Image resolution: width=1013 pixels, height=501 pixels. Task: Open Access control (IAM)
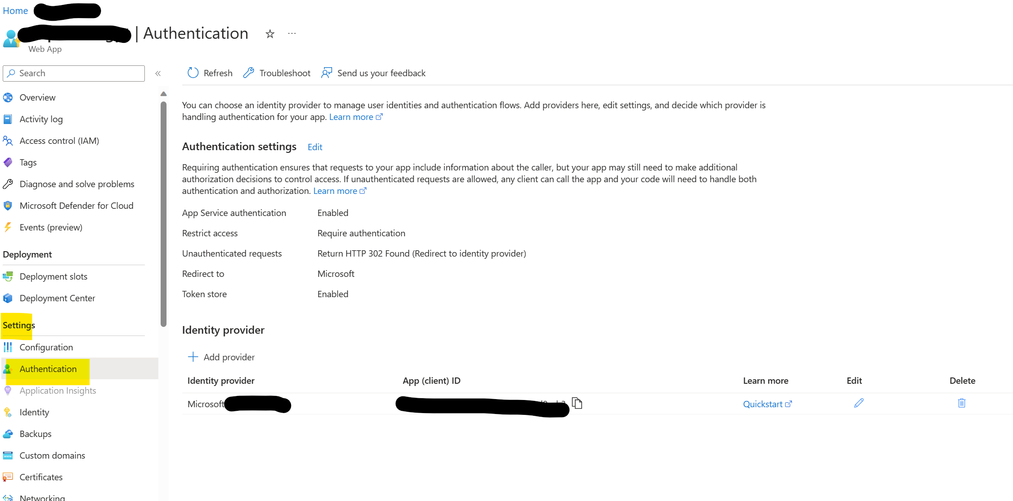coord(59,141)
